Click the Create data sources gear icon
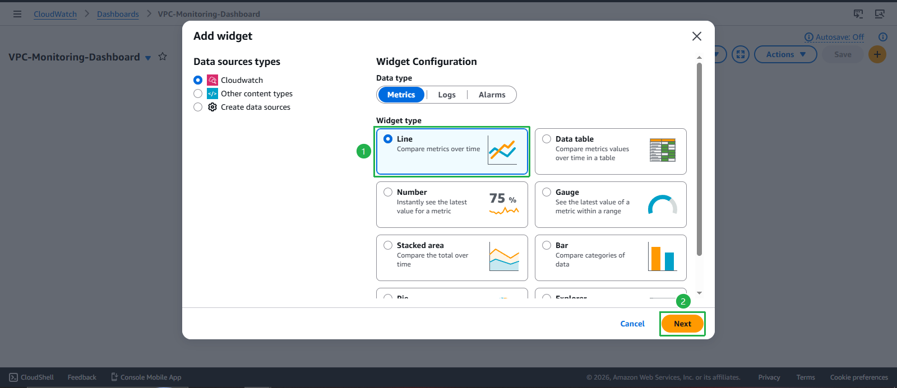Screen dimensions: 897x388 (212, 107)
